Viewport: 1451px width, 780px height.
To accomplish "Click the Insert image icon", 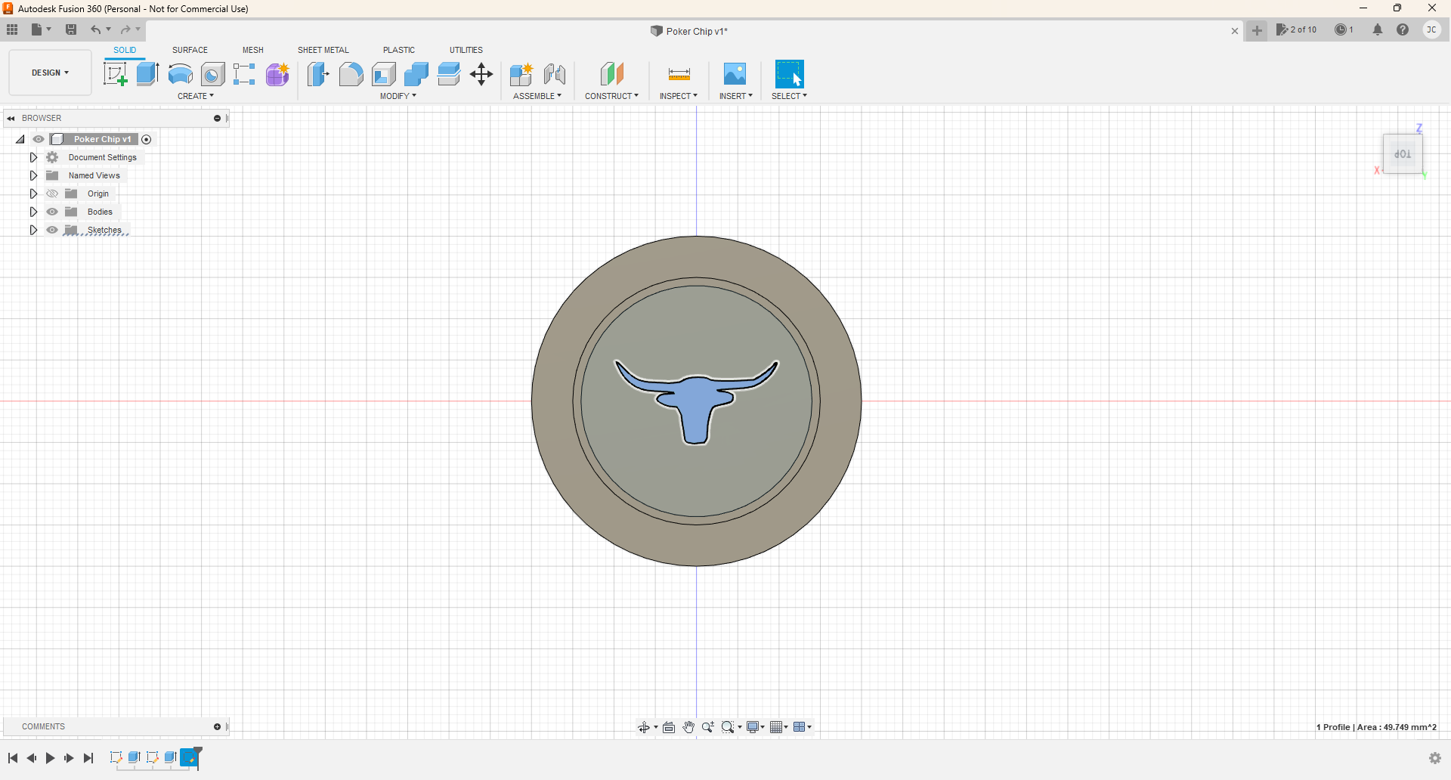I will coord(735,74).
